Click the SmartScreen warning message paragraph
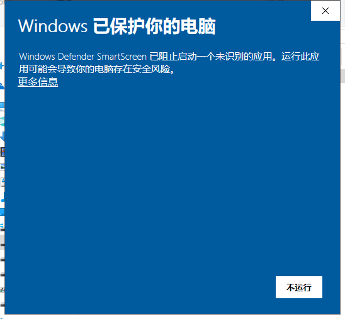Screen dimensions: 345x319 pos(169,63)
